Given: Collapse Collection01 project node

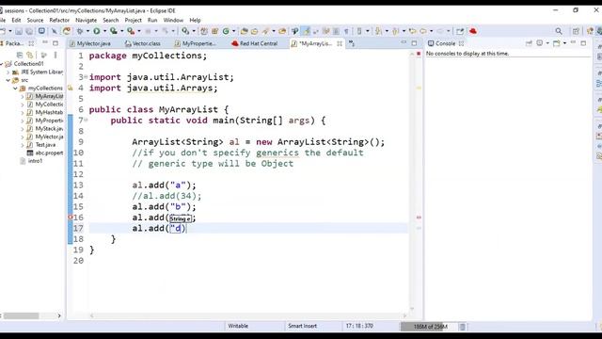Looking at the screenshot, I should [x=2, y=64].
